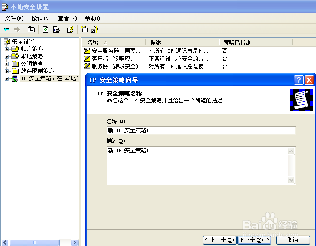Select the 安全设置 root tree label
Viewport: 316px width, 246px height.
[x=23, y=42]
